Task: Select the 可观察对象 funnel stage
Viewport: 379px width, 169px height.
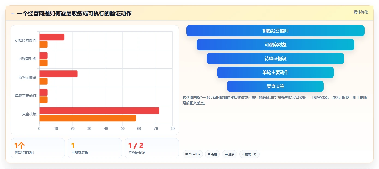Action: (x=275, y=45)
